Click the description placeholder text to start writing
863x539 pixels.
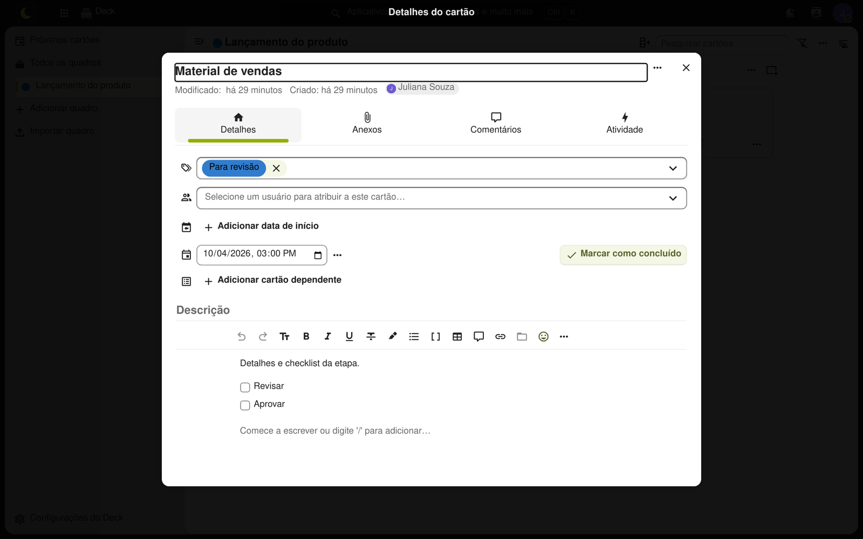[x=335, y=431]
